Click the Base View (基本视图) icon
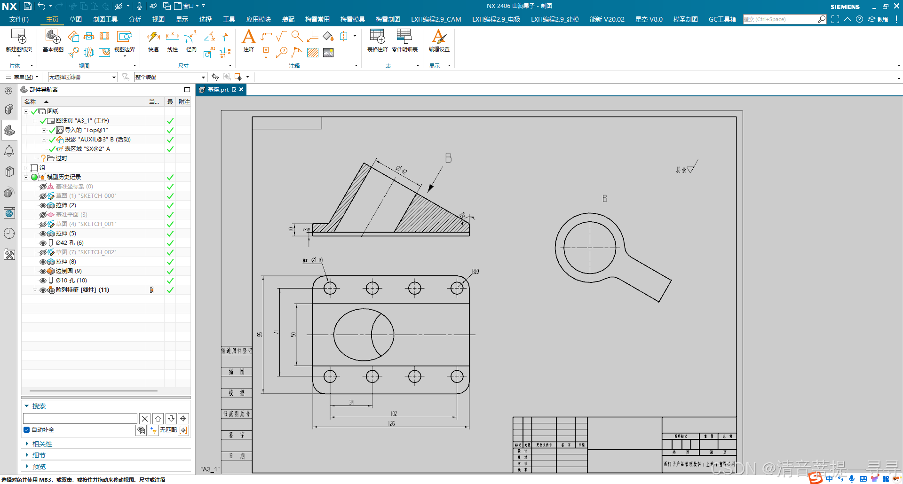The width and height of the screenshot is (903, 484). click(53, 37)
